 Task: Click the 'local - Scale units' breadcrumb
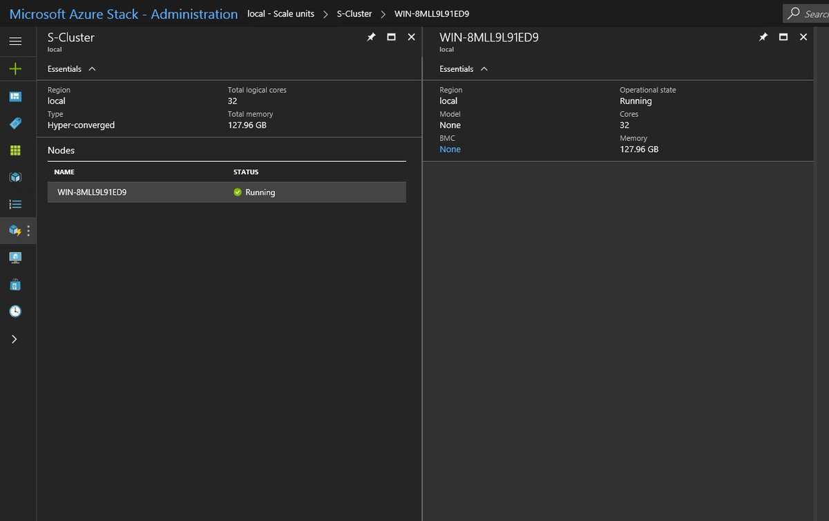pos(280,14)
